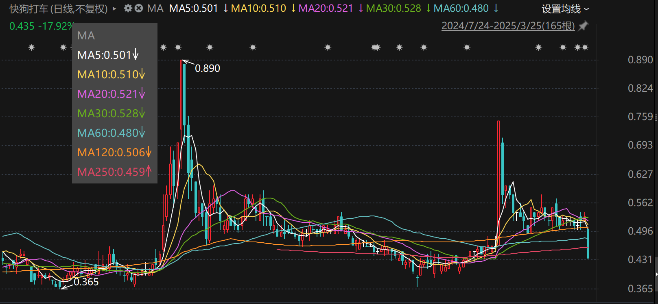Select MA60:0.480 in the header row

click(x=461, y=9)
